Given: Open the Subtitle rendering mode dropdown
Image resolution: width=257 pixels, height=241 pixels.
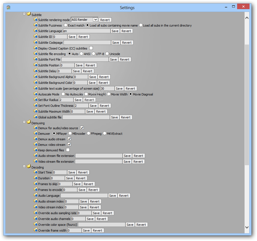Looking at the screenshot, I should coord(95,20).
